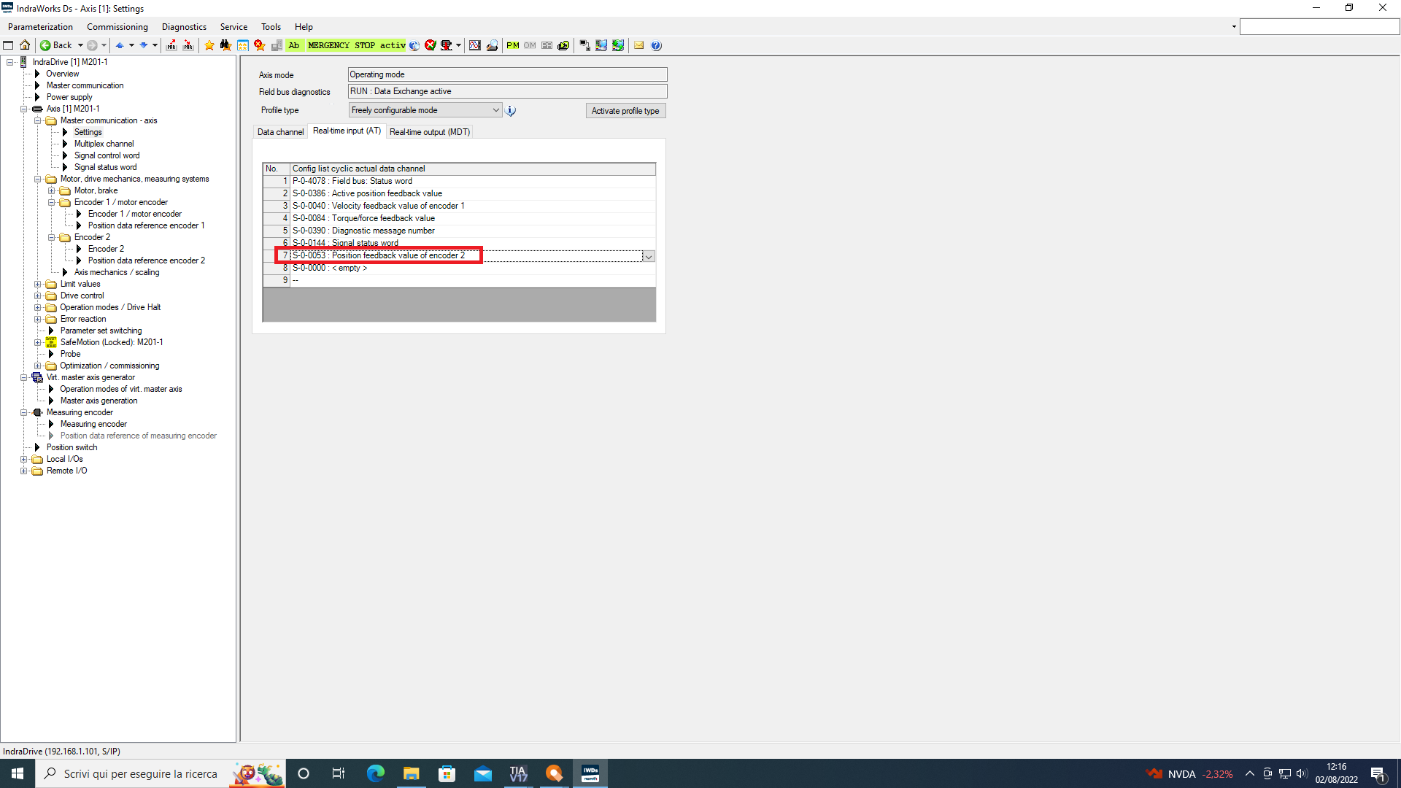The width and height of the screenshot is (1401, 788).
Task: Click the binoculars search icon
Action: (225, 45)
